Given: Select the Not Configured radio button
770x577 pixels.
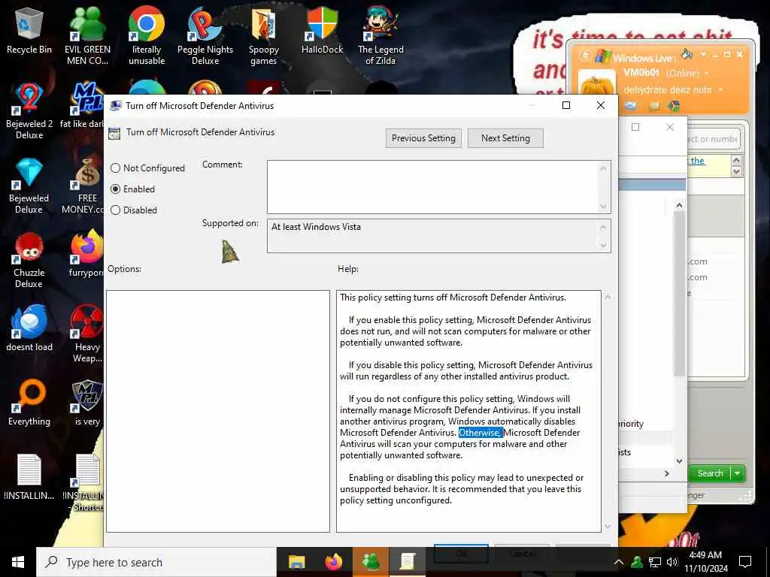Looking at the screenshot, I should point(115,168).
